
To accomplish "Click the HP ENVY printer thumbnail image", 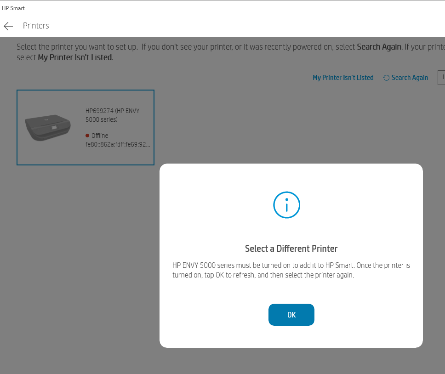I will tap(48, 126).
